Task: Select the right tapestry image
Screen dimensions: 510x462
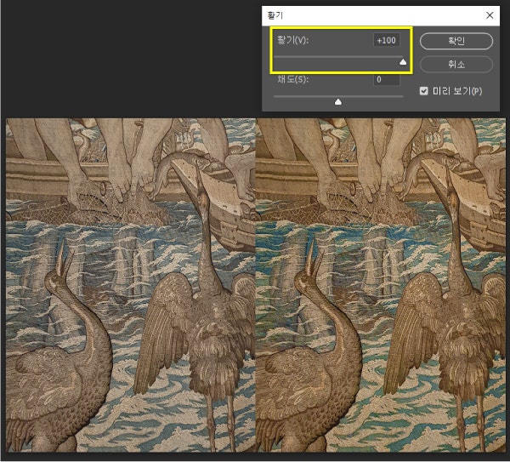Action: tap(379, 285)
